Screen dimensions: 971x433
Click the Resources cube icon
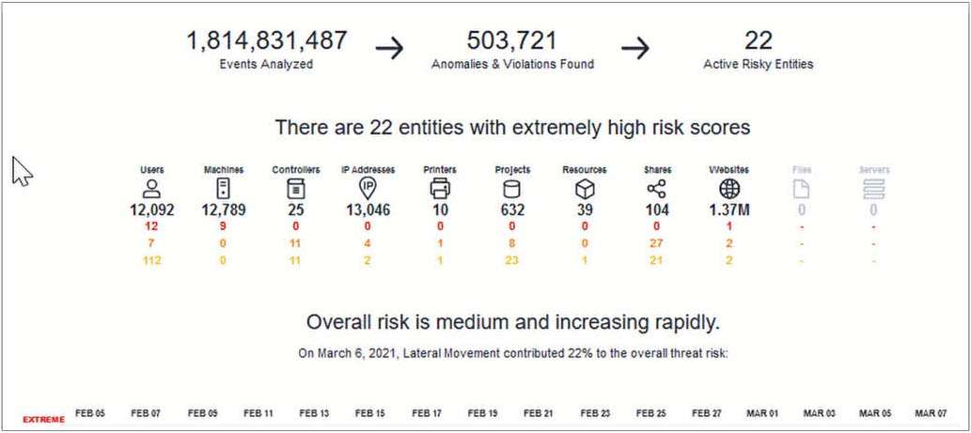click(585, 189)
